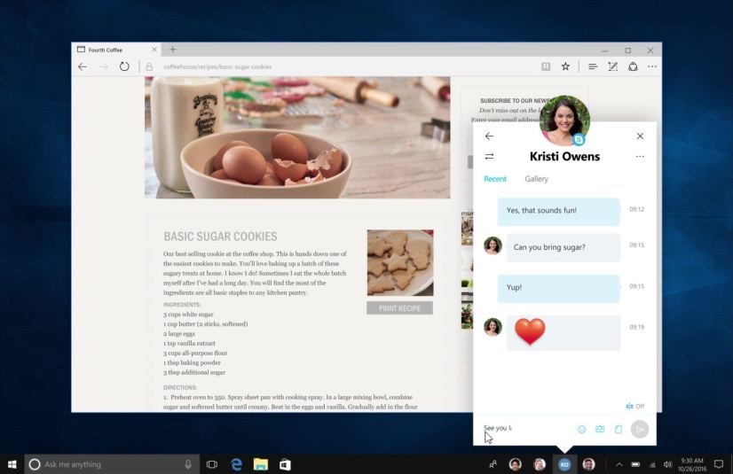Open the emoji picker in message box

pyautogui.click(x=581, y=429)
